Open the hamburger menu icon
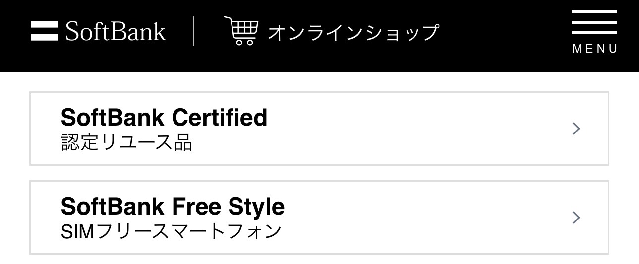This screenshot has height=264, width=639. [x=594, y=23]
